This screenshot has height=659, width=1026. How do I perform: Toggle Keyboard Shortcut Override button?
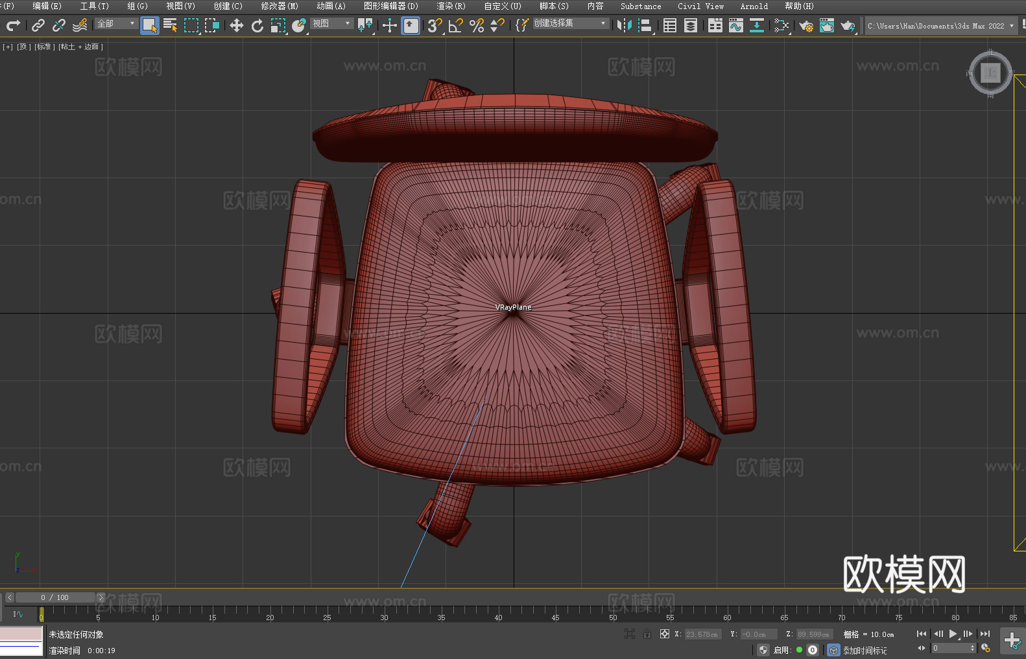click(x=411, y=25)
